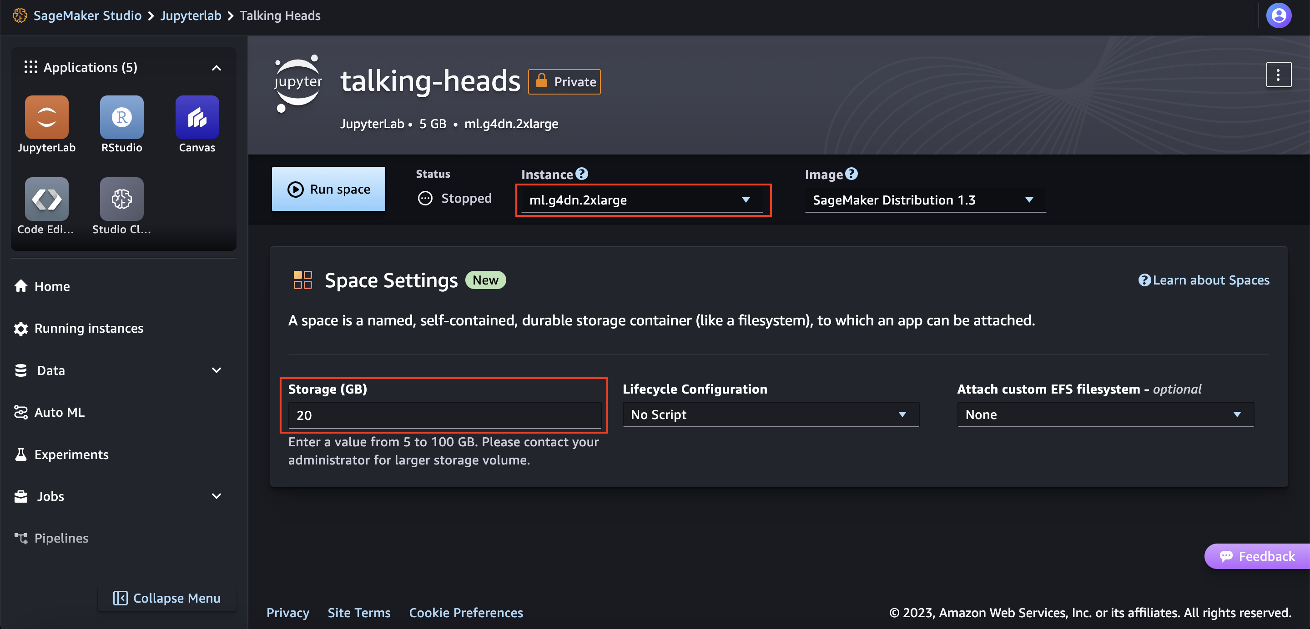1310x629 pixels.
Task: Open the JupyterLab application icon
Action: coord(46,117)
